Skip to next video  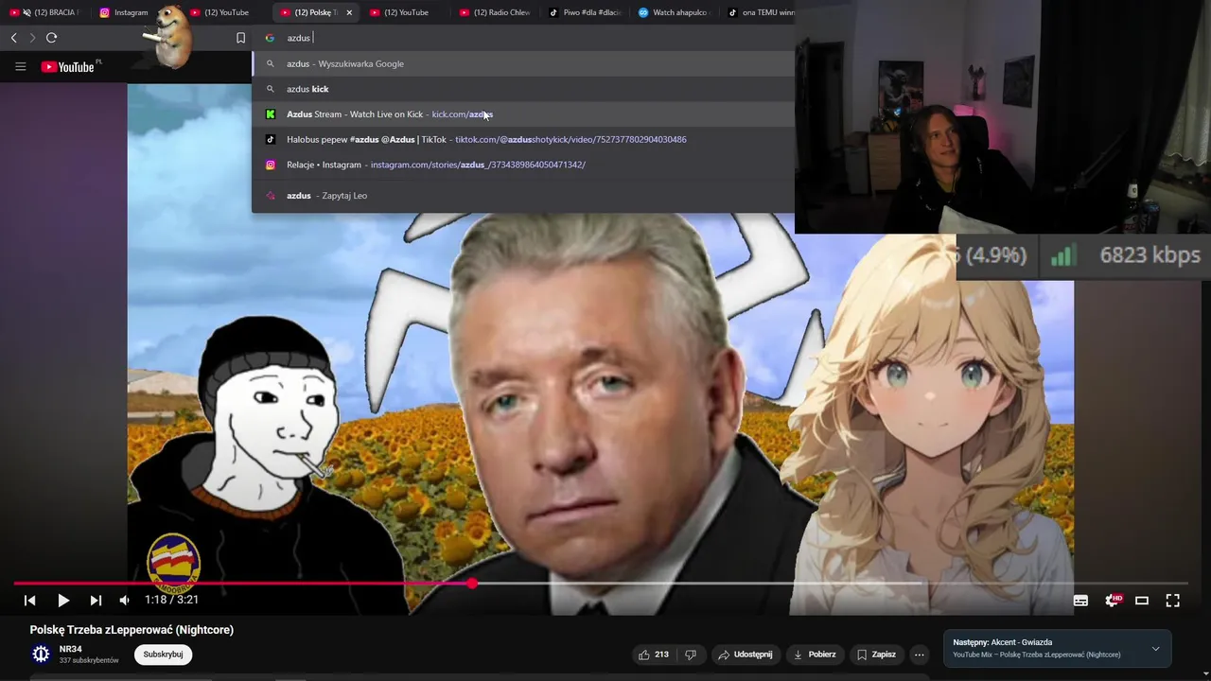pyautogui.click(x=96, y=601)
